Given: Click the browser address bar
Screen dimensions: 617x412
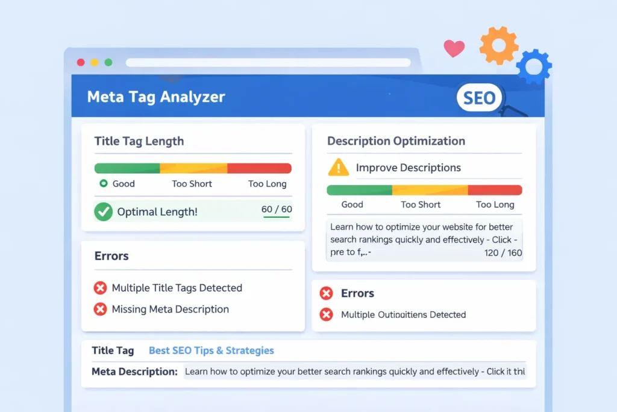Looking at the screenshot, I should coord(268,63).
